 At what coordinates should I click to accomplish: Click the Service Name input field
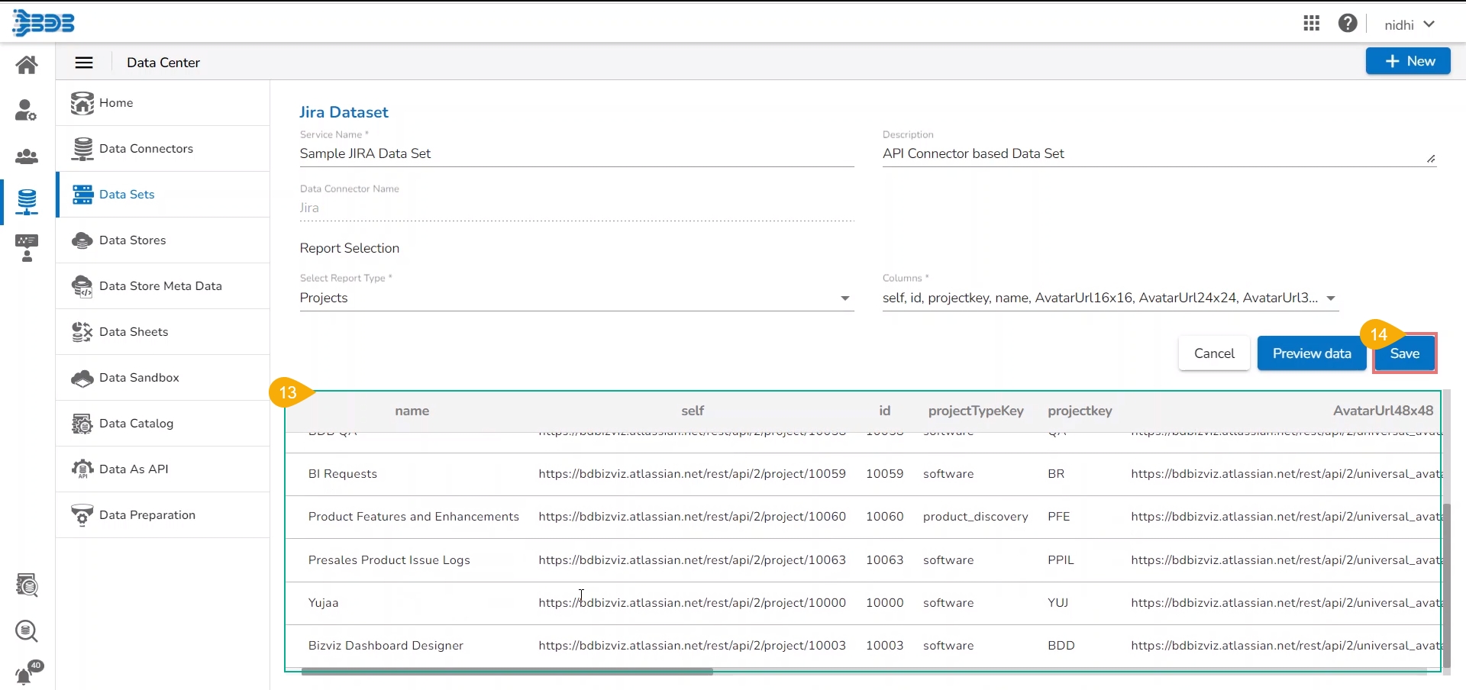coord(576,154)
